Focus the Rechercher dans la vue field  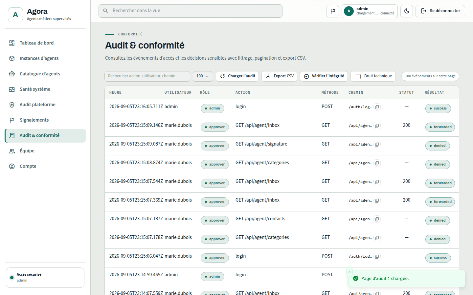click(191, 11)
